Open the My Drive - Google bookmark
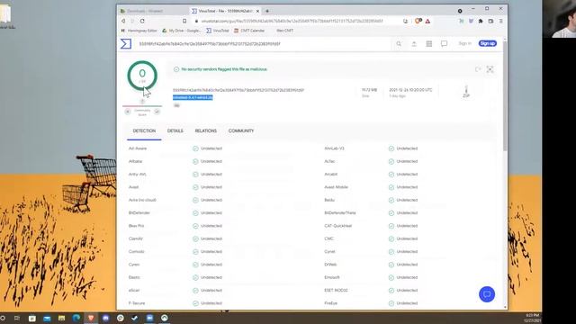The image size is (576, 324). (x=182, y=31)
